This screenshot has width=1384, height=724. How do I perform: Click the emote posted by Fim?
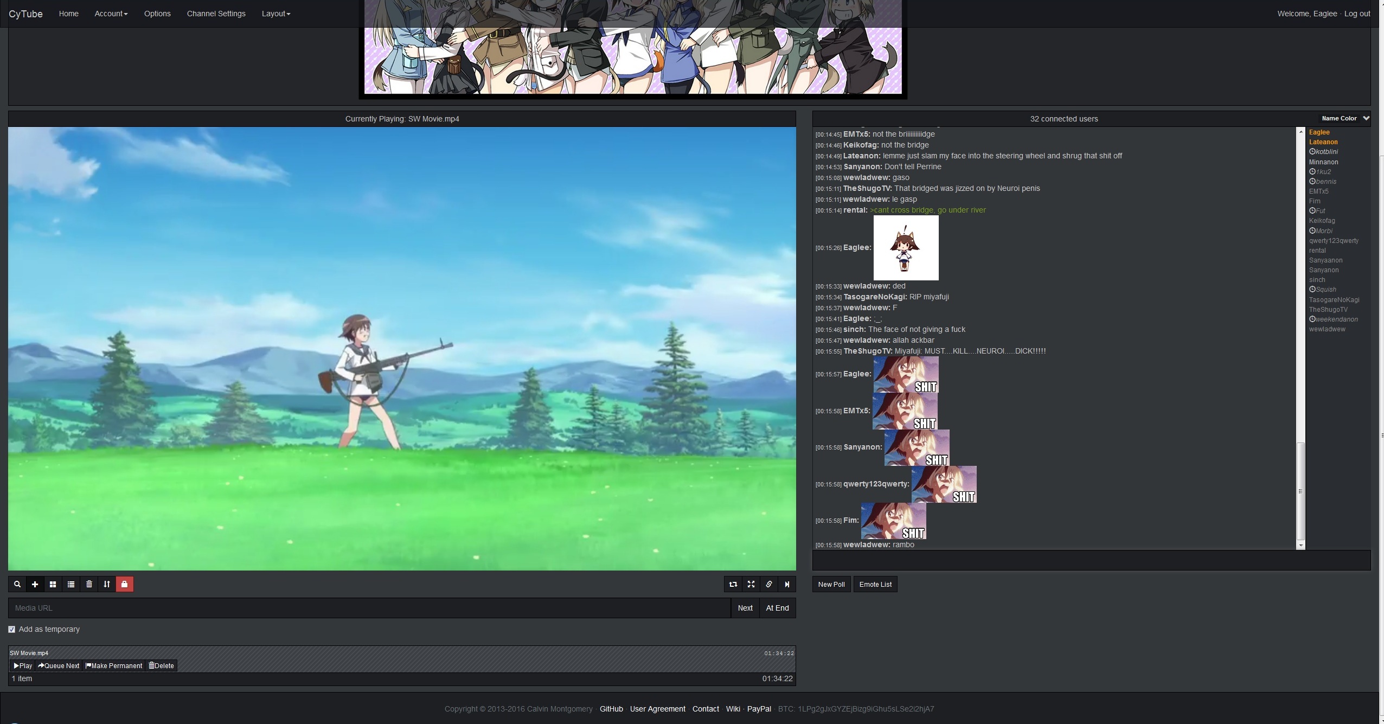pos(893,521)
